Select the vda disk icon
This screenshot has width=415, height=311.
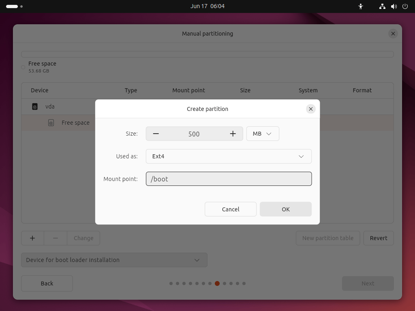35,107
